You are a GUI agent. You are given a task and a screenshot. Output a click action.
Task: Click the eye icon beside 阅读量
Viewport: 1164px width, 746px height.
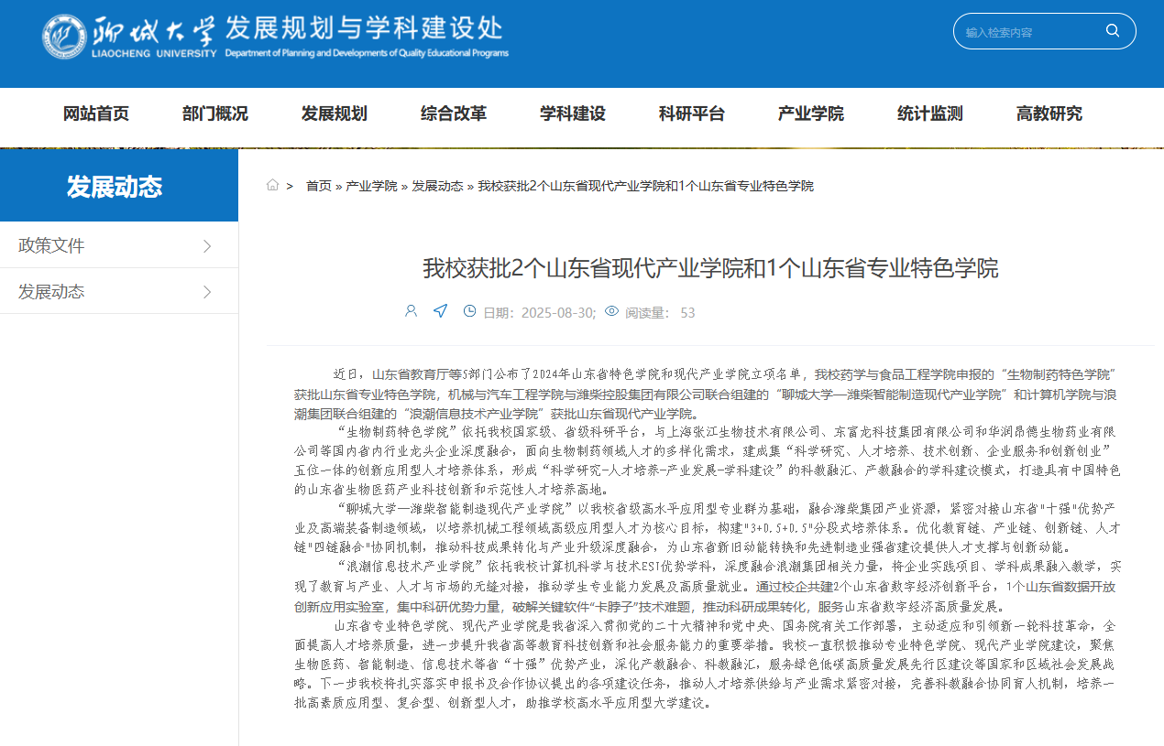tap(612, 311)
